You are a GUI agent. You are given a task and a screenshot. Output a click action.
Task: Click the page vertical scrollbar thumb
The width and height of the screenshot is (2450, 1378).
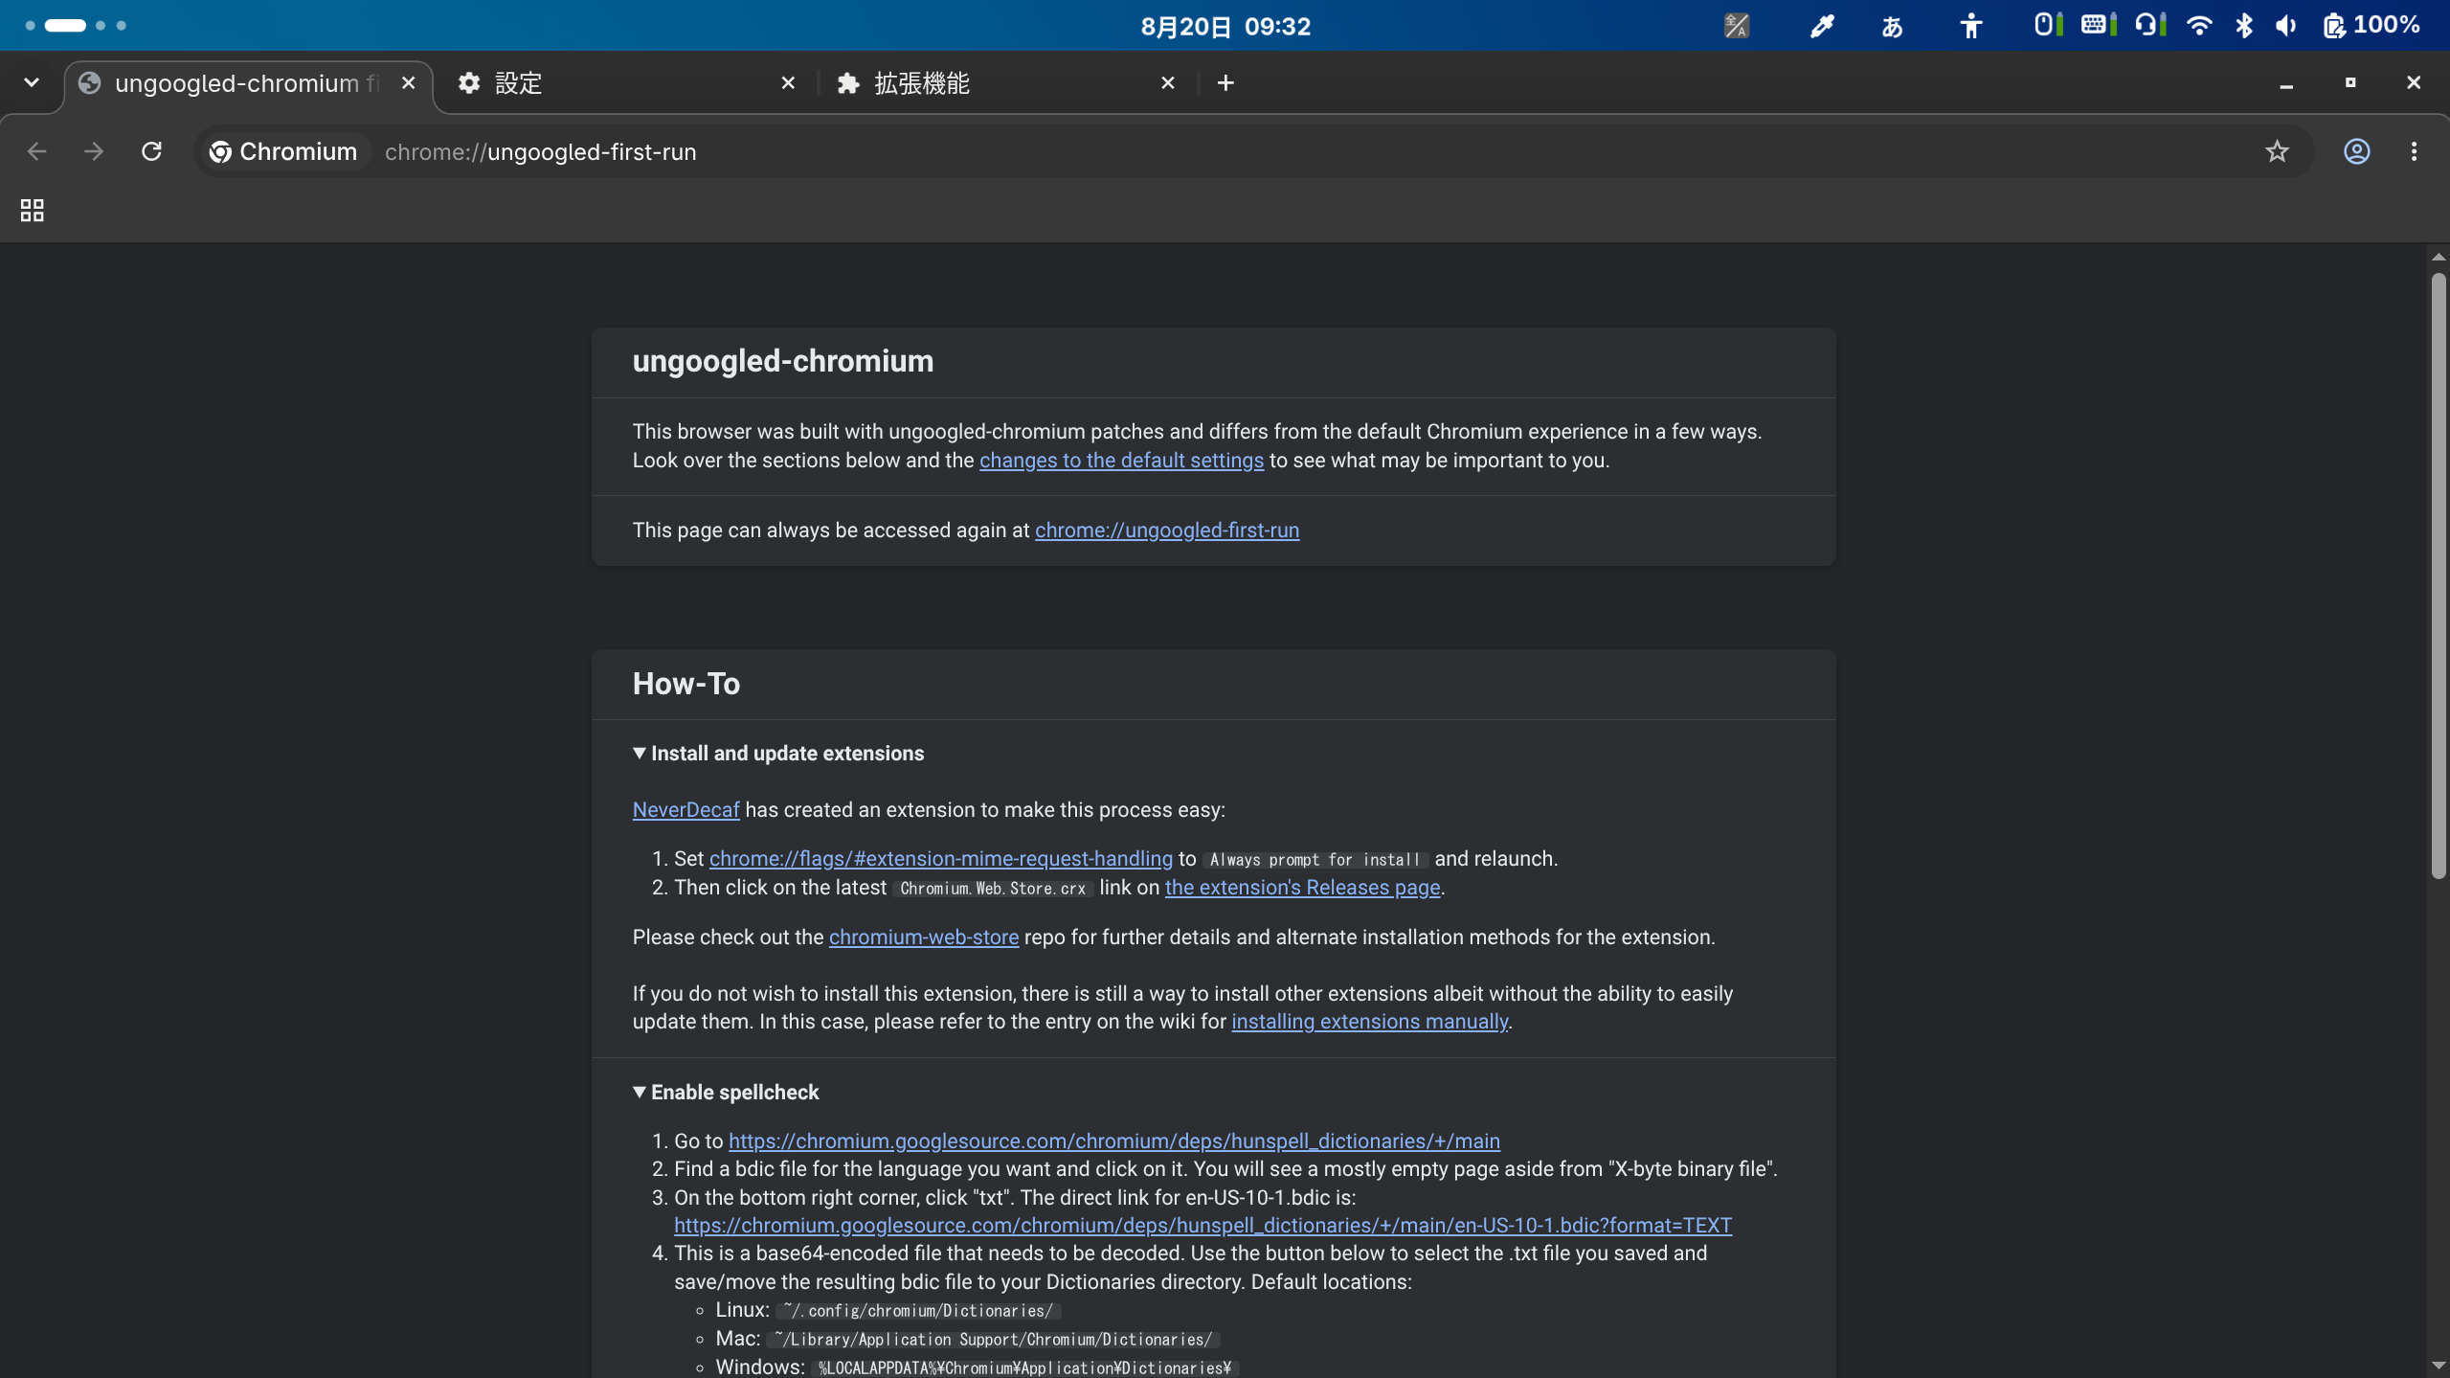tap(2438, 575)
